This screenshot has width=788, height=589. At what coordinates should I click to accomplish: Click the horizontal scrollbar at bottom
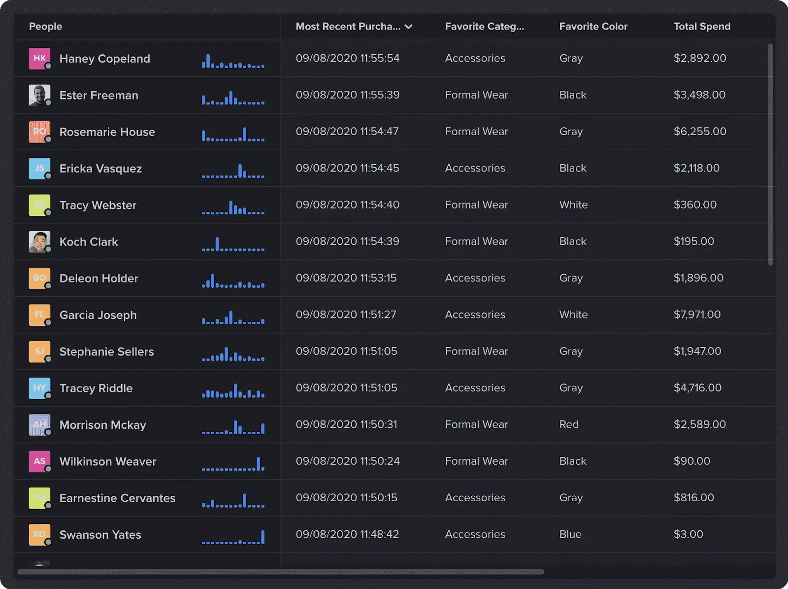pyautogui.click(x=281, y=572)
